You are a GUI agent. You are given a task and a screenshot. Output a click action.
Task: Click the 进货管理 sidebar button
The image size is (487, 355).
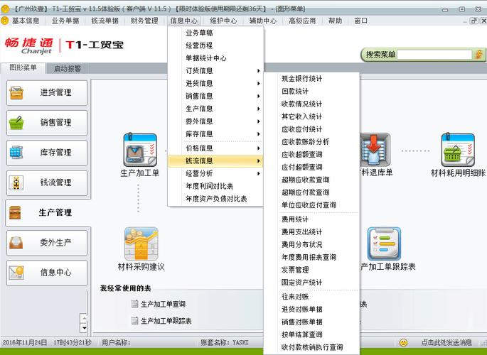click(47, 92)
